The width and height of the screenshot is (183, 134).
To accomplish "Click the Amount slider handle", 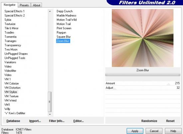I will [x=168, y=84].
